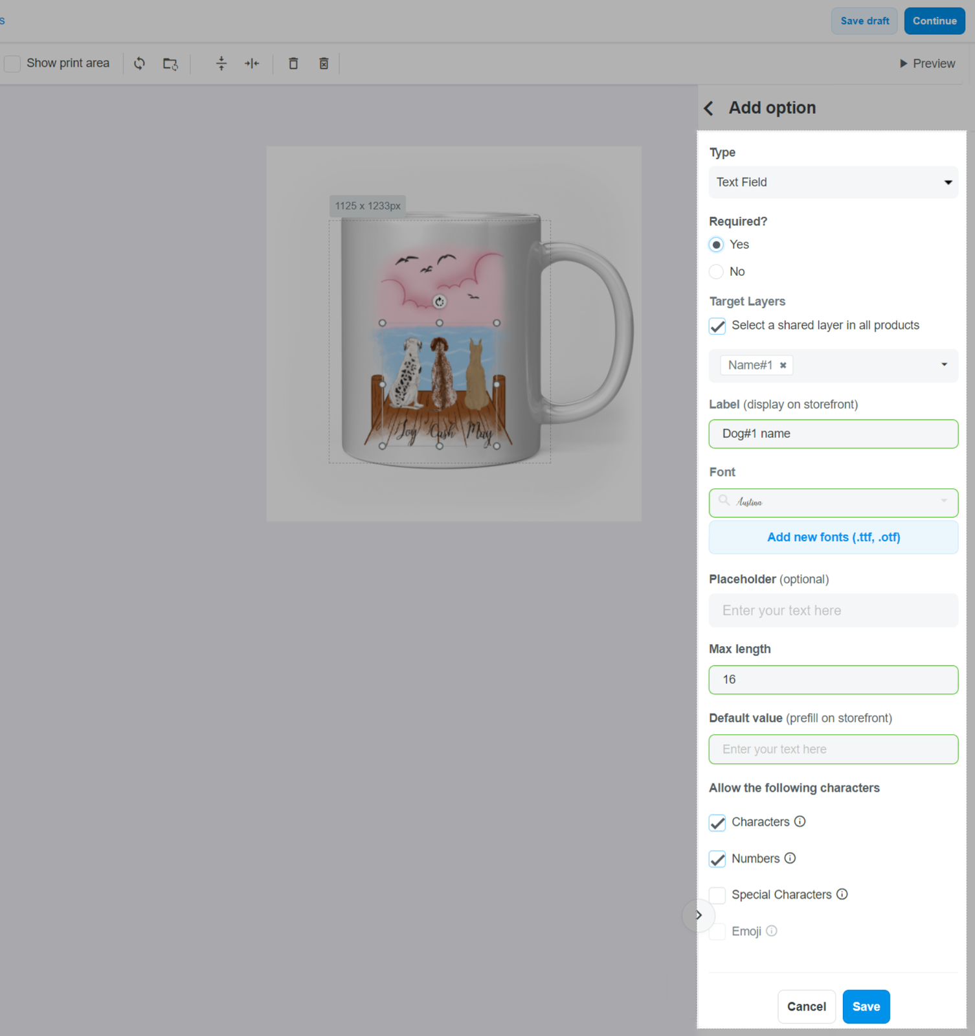The width and height of the screenshot is (975, 1036).
Task: Select the No radio button under Required
Action: [x=716, y=272]
